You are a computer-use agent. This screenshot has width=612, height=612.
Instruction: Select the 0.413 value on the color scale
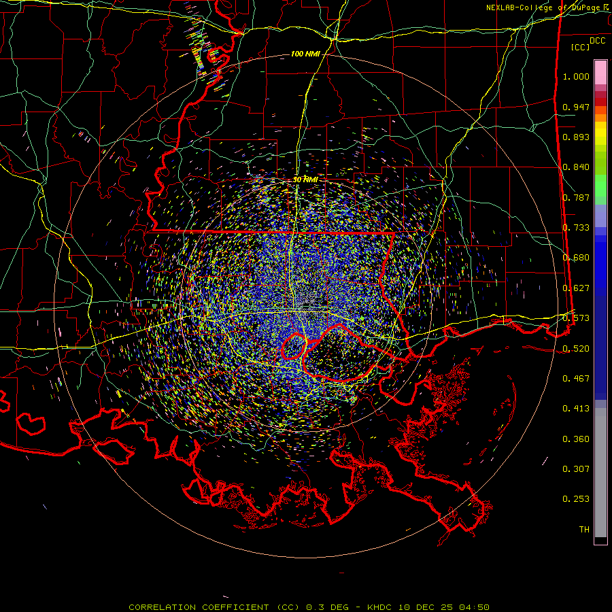[x=576, y=409]
